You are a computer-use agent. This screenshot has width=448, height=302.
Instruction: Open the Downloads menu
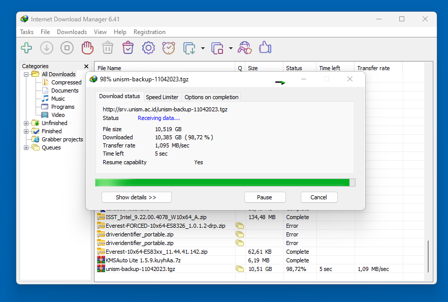tap(72, 32)
